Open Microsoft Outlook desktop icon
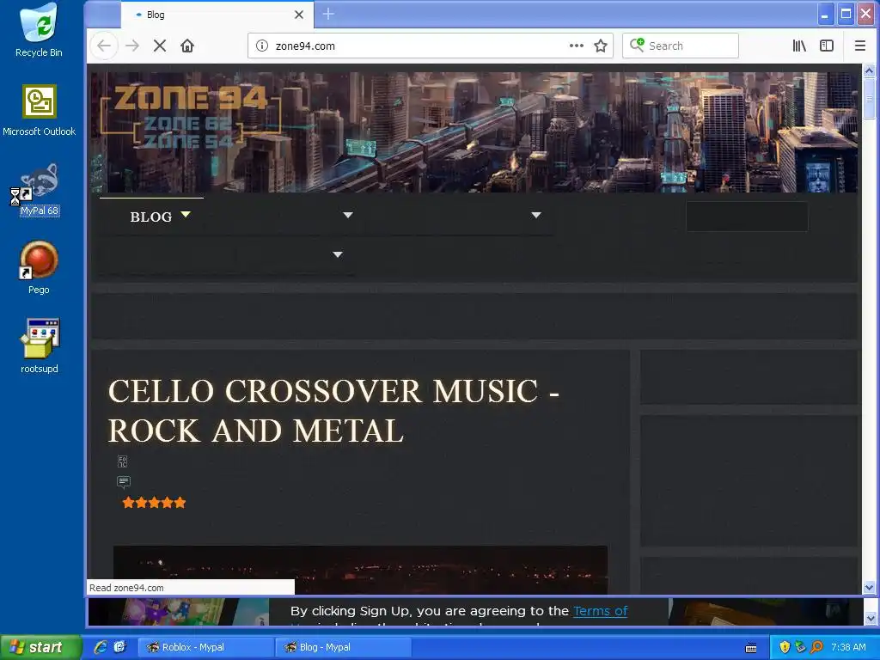The image size is (880, 660). (x=40, y=111)
